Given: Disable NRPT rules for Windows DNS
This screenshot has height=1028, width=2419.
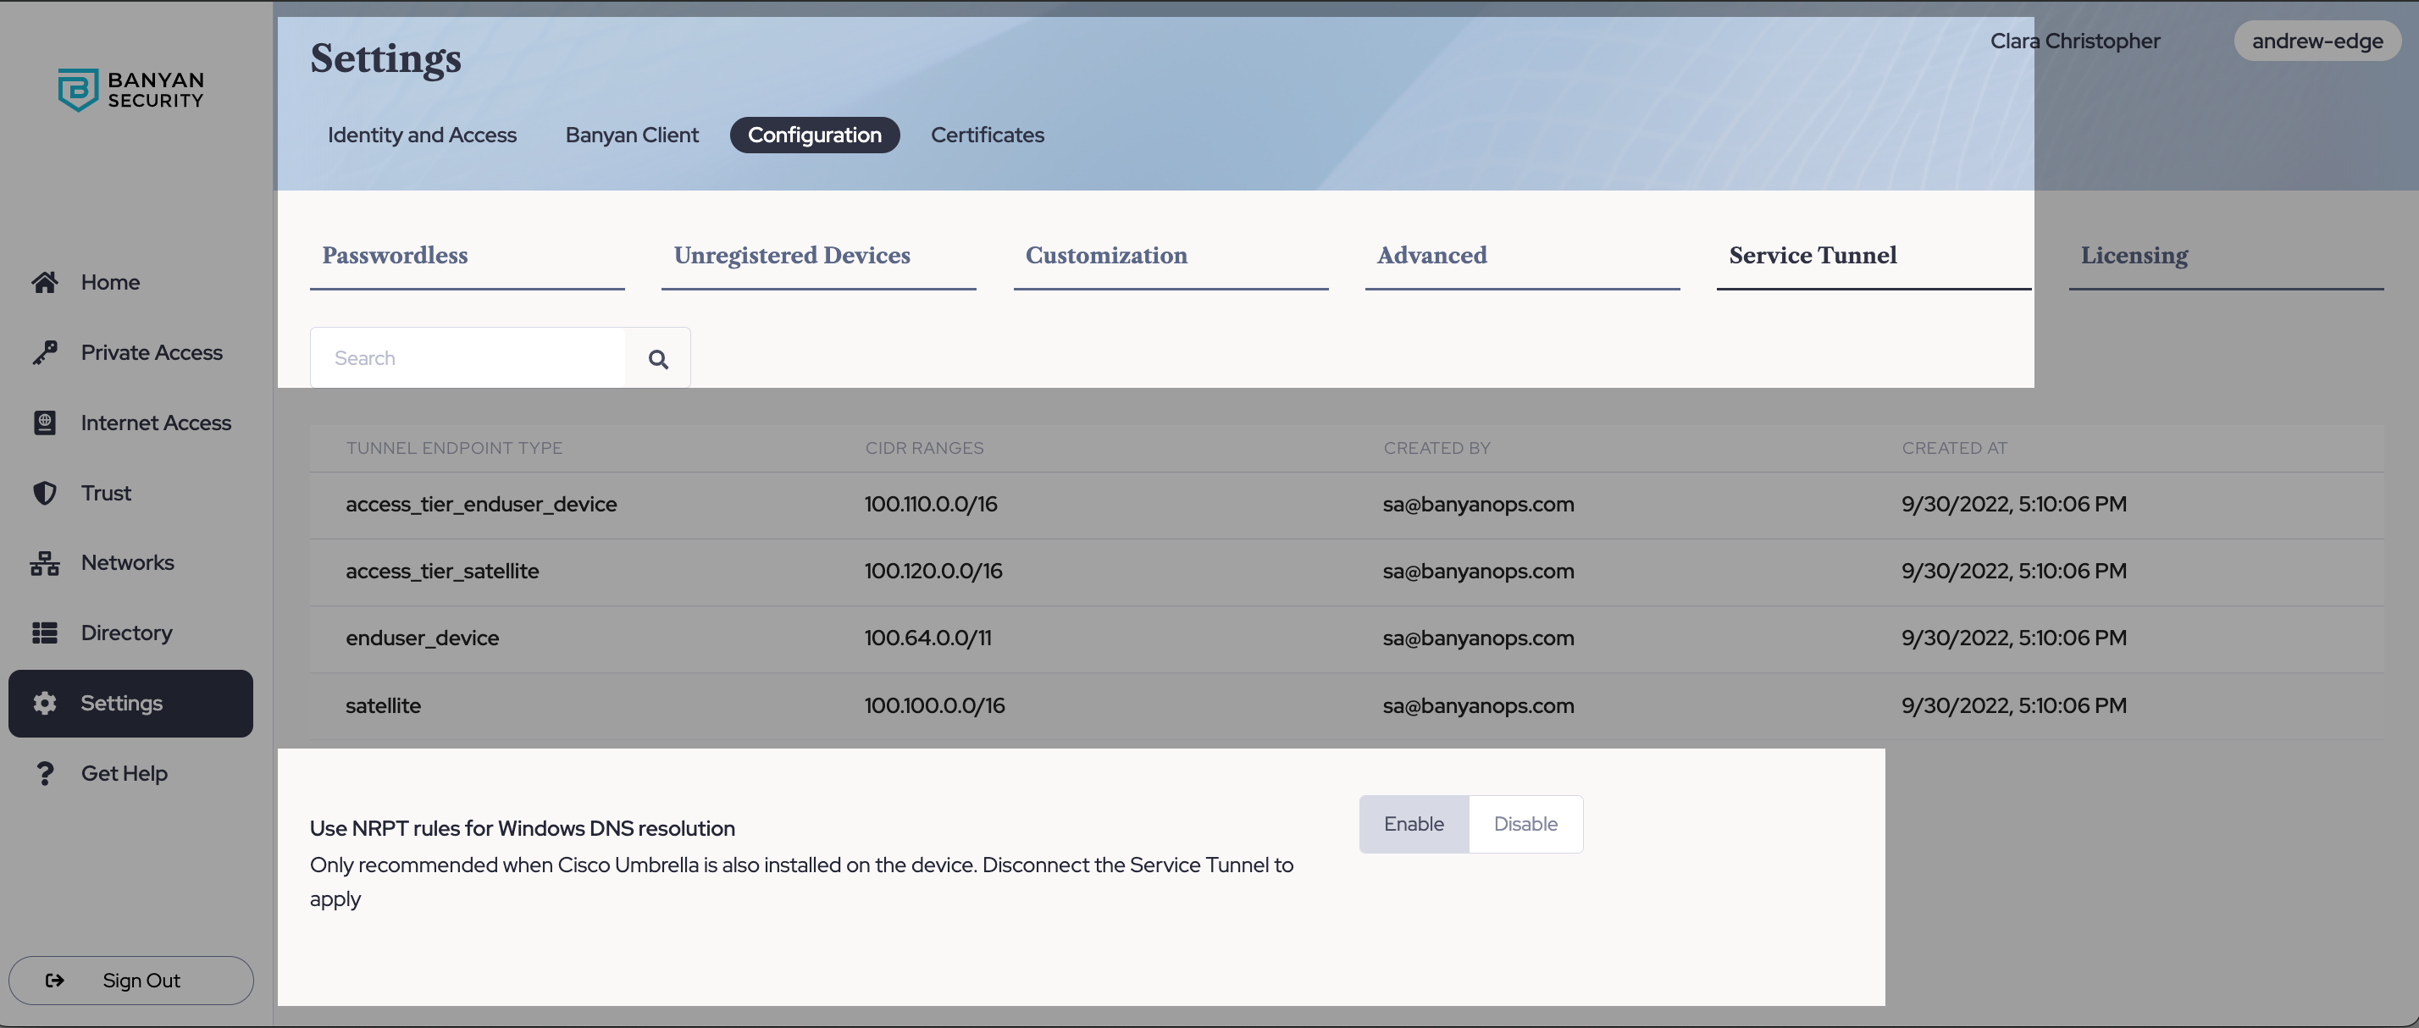Looking at the screenshot, I should (1525, 824).
